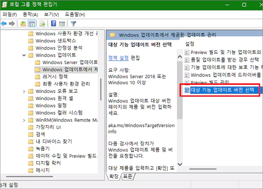Click the 설정 column header

(190, 44)
